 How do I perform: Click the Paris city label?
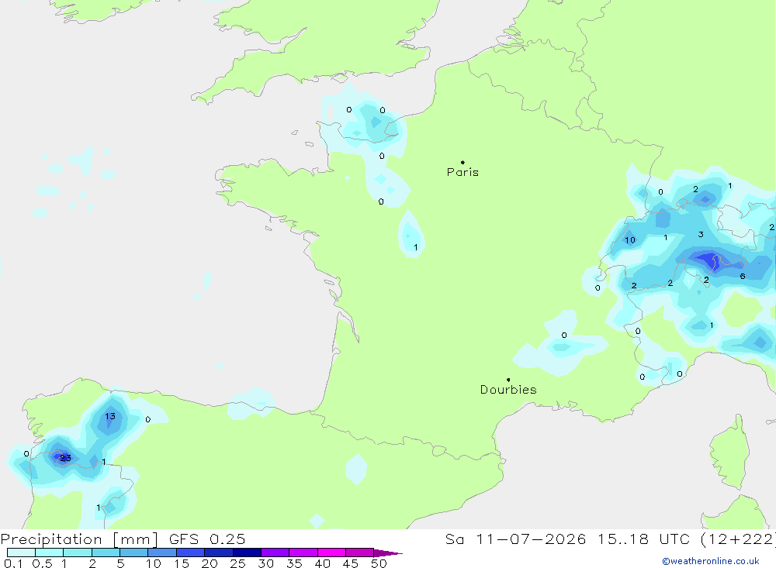coord(462,172)
